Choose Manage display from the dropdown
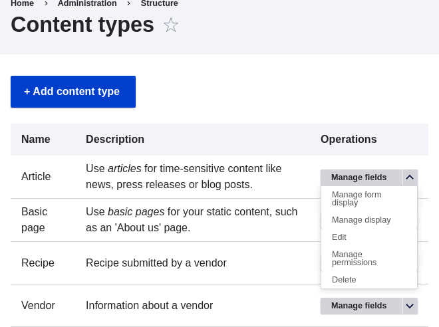The height and width of the screenshot is (327, 439). click(x=361, y=220)
